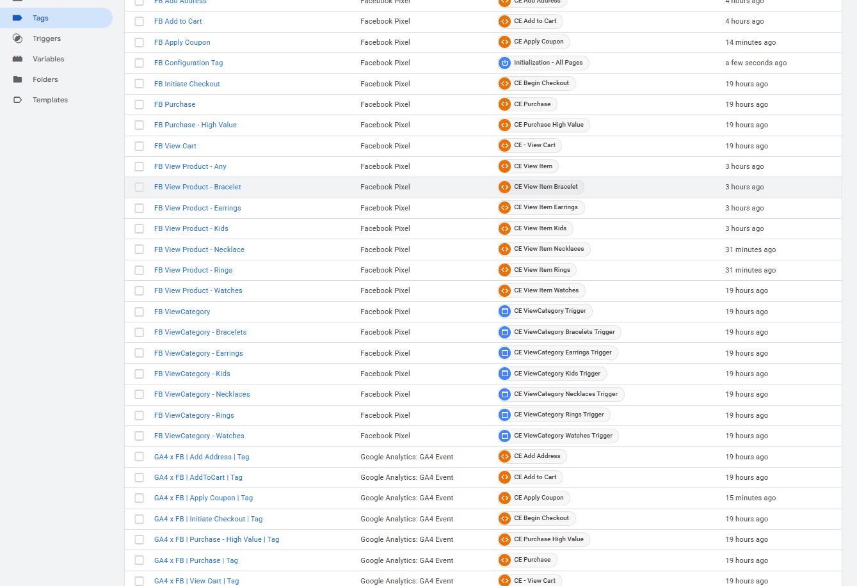Click the orange CE View Item Kids icon

(504, 228)
